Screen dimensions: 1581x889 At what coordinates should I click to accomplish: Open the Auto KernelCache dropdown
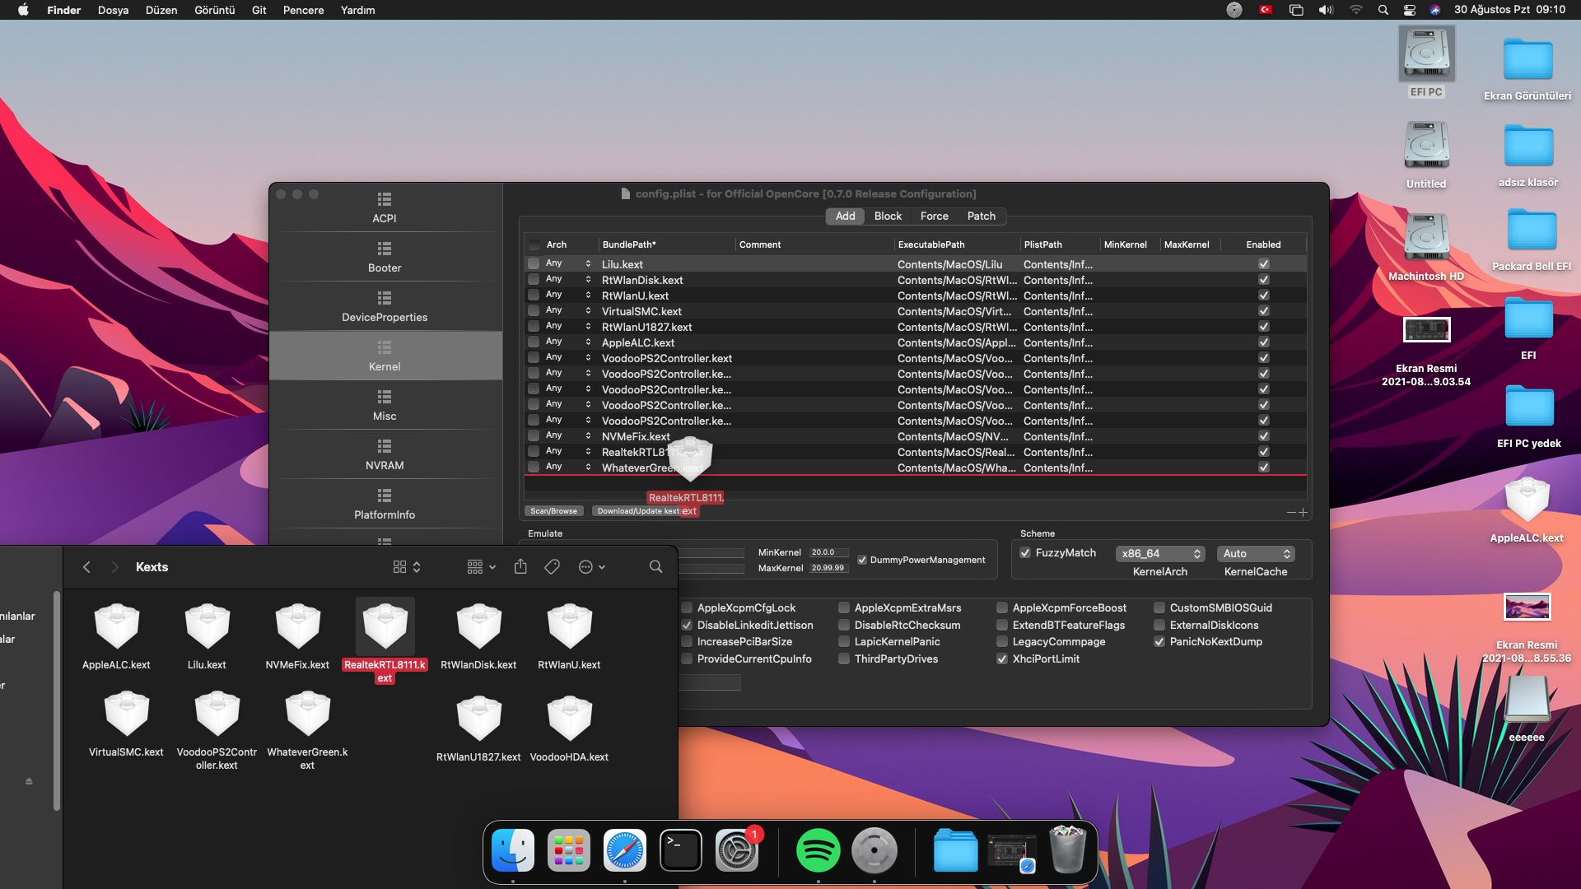pyautogui.click(x=1256, y=554)
